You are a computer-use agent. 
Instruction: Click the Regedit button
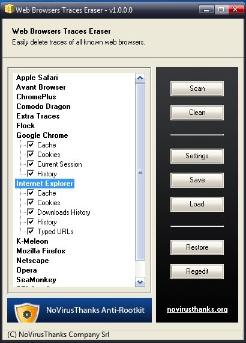(x=197, y=271)
